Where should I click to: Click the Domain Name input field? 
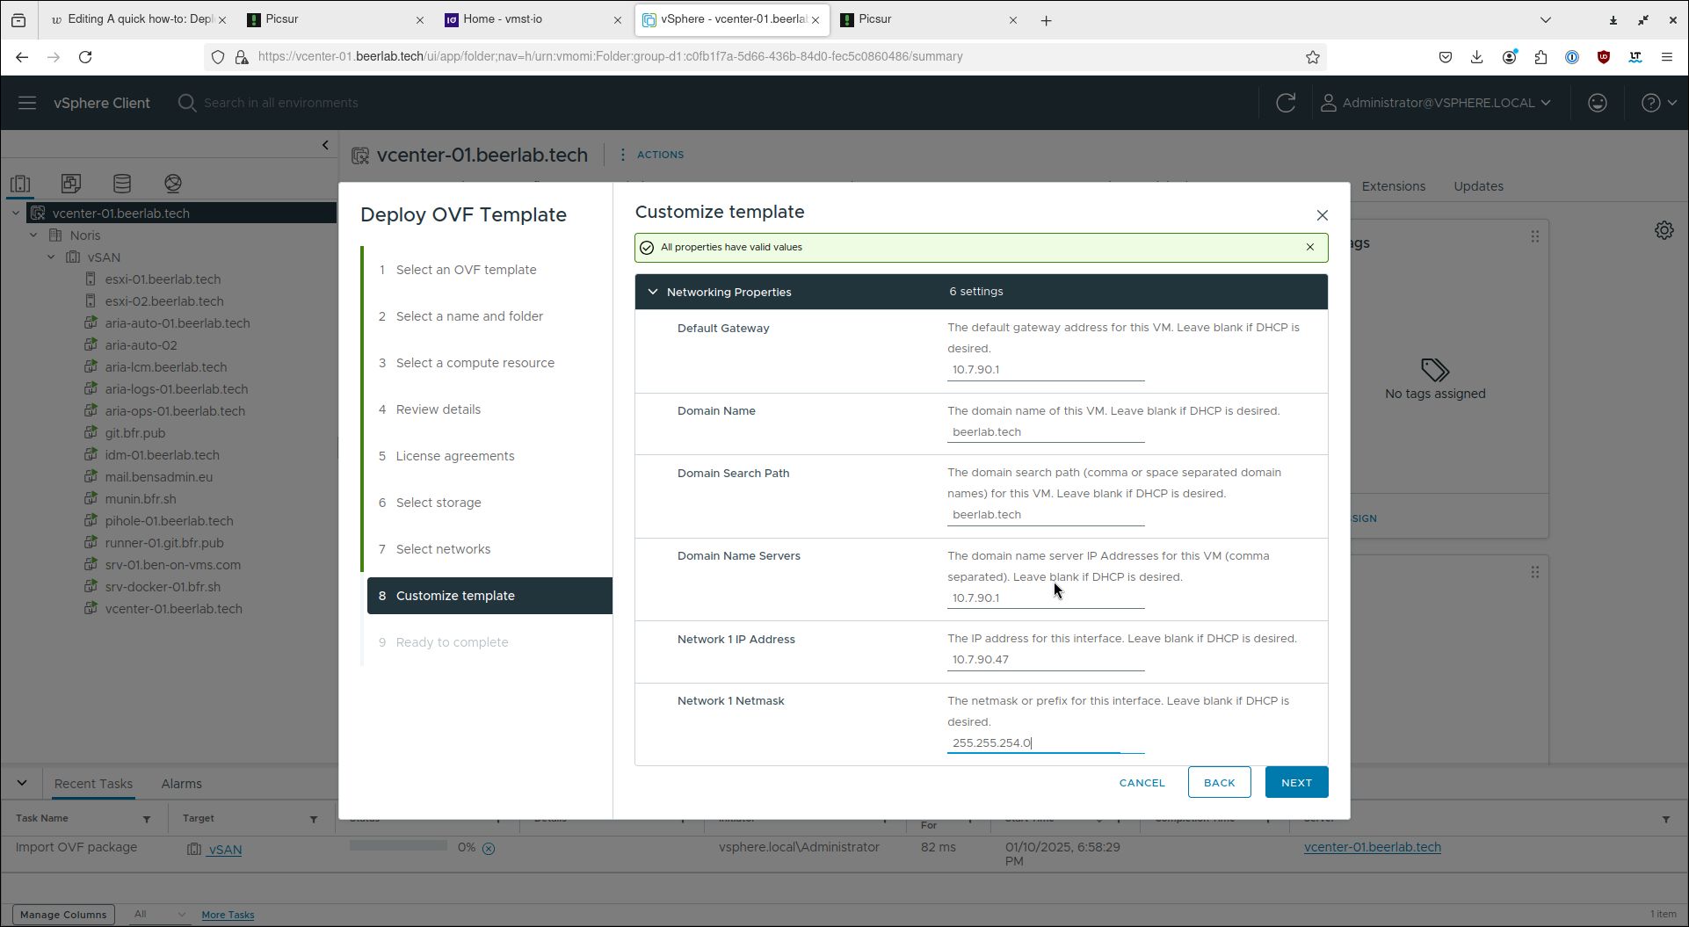(1046, 432)
